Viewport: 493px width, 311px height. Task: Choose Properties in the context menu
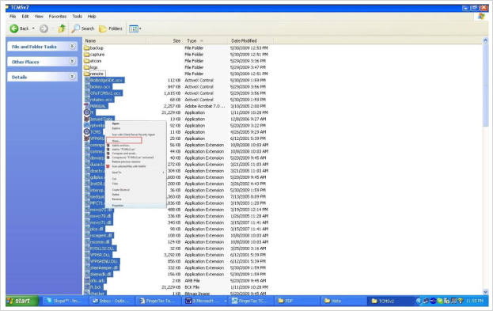point(118,205)
